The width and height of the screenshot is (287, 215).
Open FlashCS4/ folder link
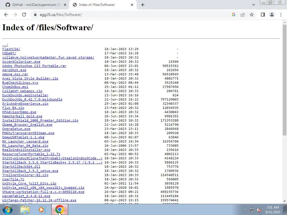click(x=11, y=49)
